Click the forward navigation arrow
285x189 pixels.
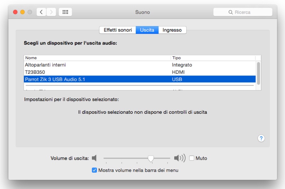point(51,12)
